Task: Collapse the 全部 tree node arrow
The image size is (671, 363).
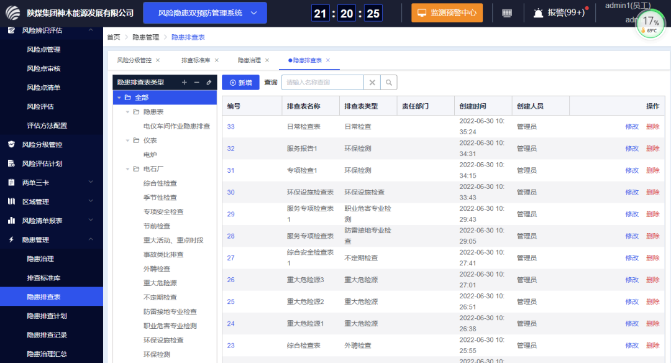Action: click(x=119, y=98)
